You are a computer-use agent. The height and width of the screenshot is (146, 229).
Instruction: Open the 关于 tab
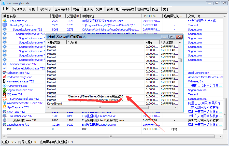click(166, 9)
